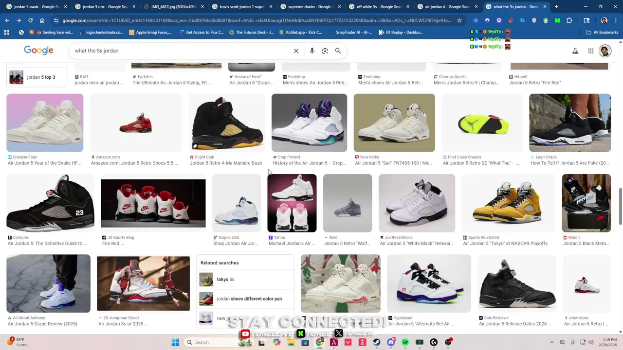Viewport: 623px width, 350px height.
Task: Open Copilot from the taskbar
Action: 276,342
